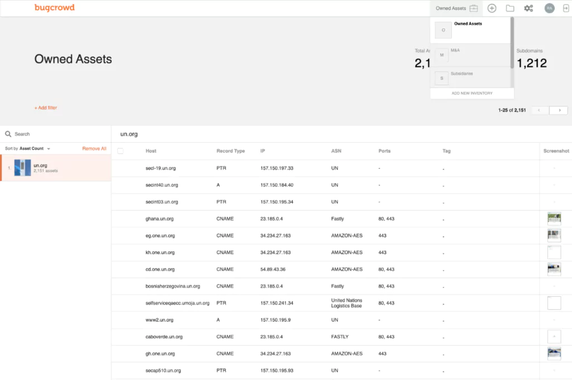Open selfserviceqaecc.umoja.un.org screenshot thumbnail
This screenshot has width=572, height=380.
point(554,303)
